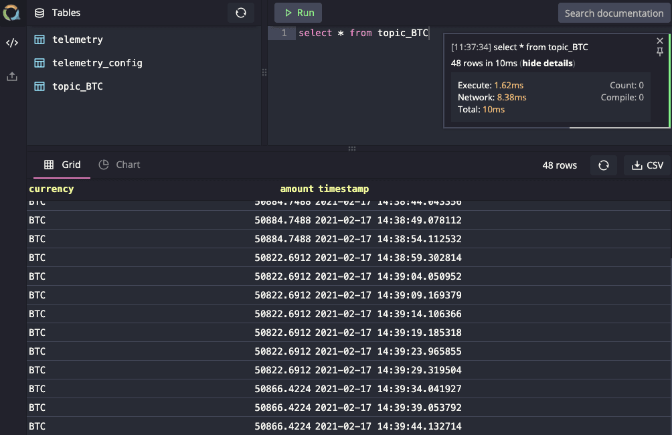Viewport: 672px width, 435px height.
Task: Focus the Search documentation field
Action: (614, 13)
